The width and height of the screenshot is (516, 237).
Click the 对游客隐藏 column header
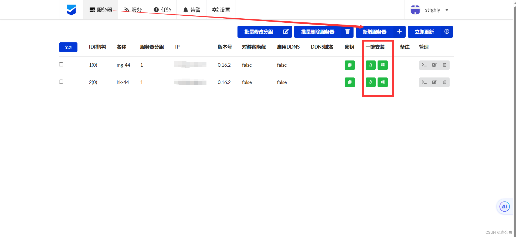point(254,47)
